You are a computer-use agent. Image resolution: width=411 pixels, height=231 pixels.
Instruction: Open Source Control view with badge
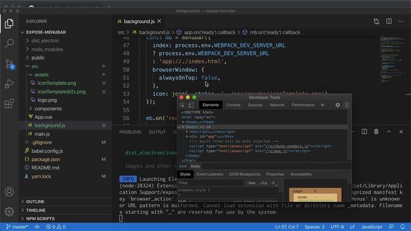click(10, 64)
